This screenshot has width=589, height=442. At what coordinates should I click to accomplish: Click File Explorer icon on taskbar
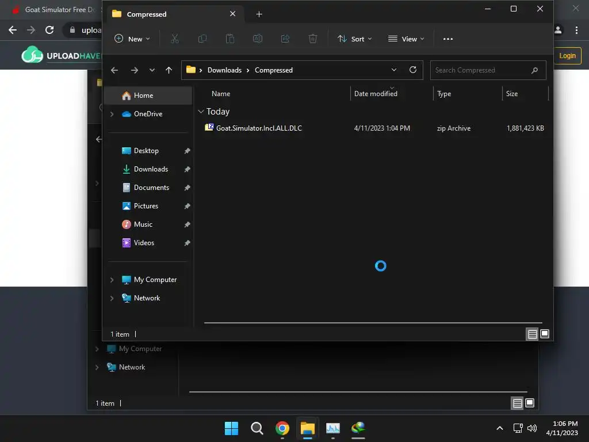(308, 428)
